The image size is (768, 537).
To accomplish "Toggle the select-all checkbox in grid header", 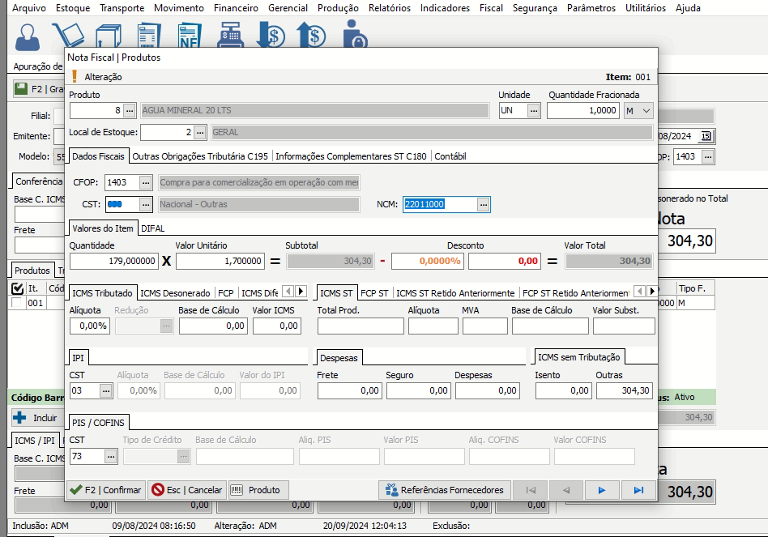I will pos(18,288).
